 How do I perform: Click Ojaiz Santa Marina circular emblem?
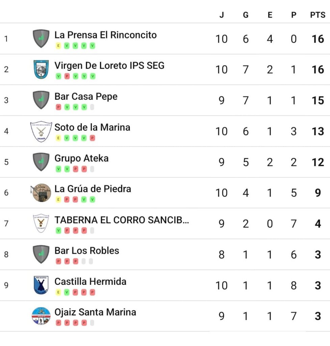[41, 316]
